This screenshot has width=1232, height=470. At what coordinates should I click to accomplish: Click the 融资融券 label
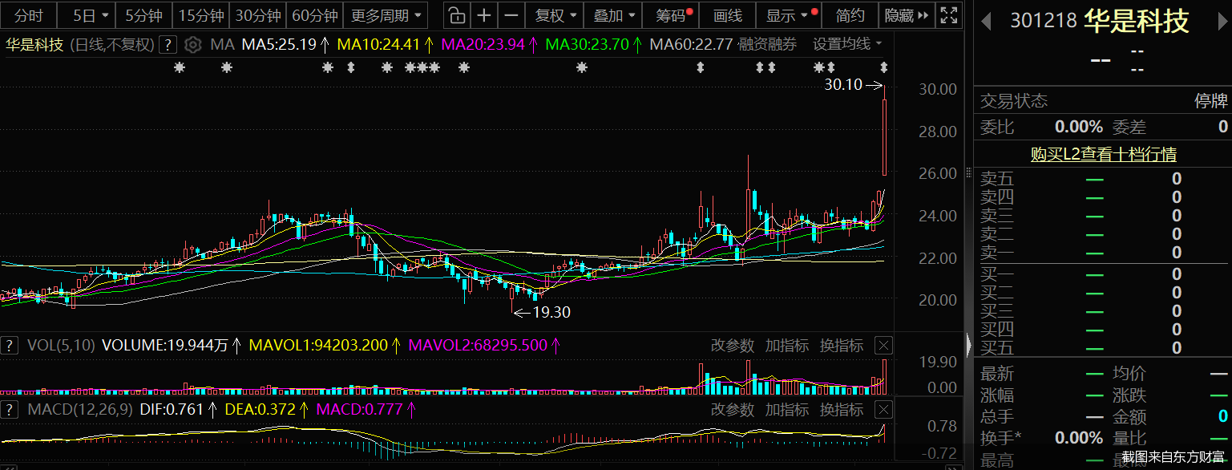click(x=768, y=44)
